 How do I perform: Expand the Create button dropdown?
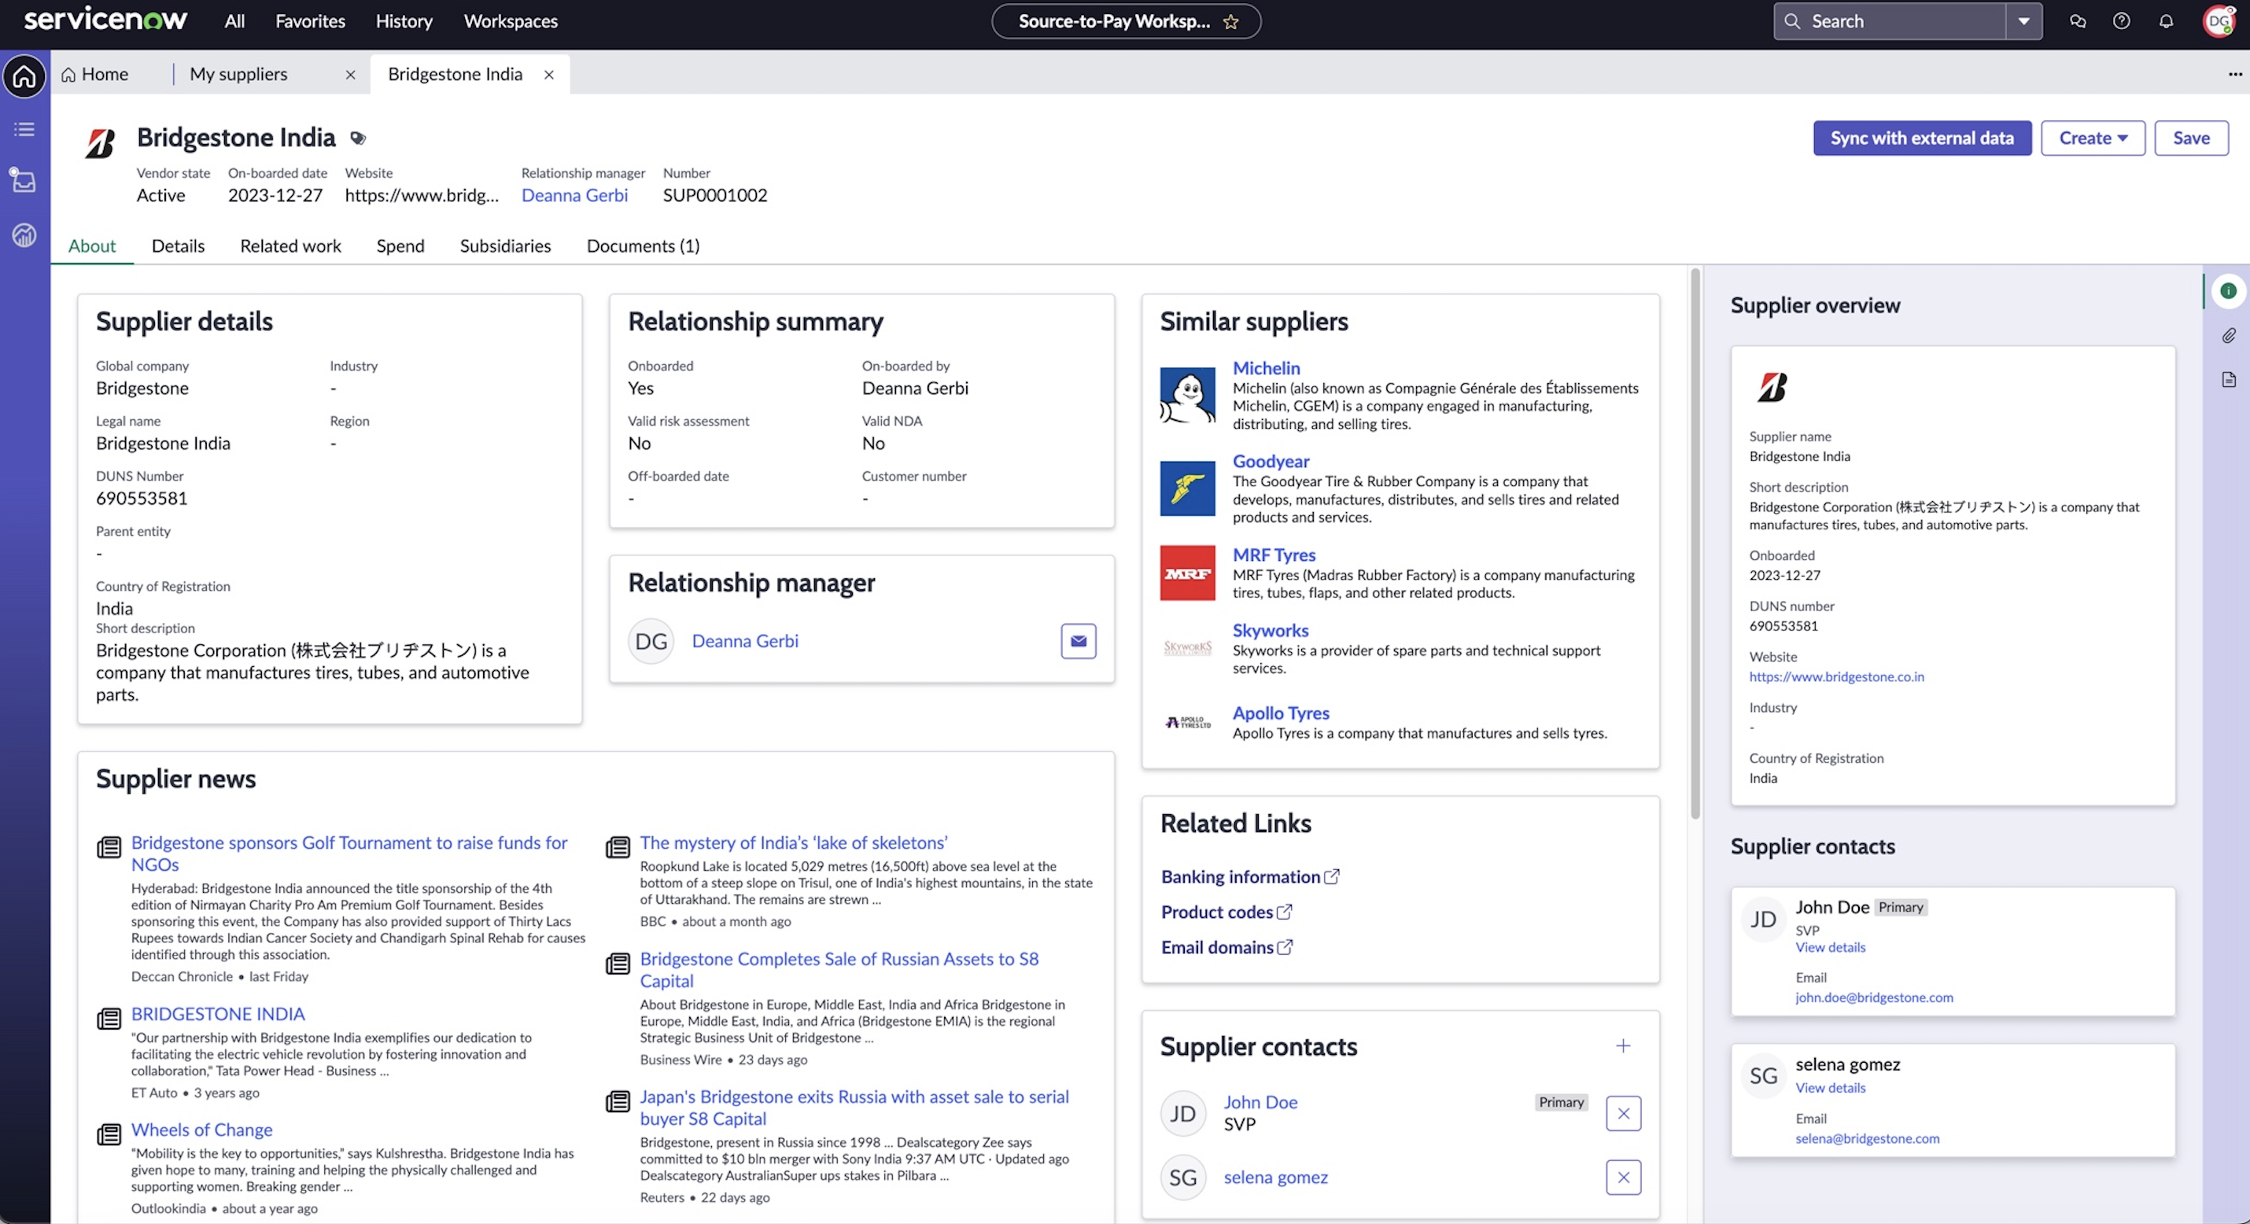(x=2093, y=138)
